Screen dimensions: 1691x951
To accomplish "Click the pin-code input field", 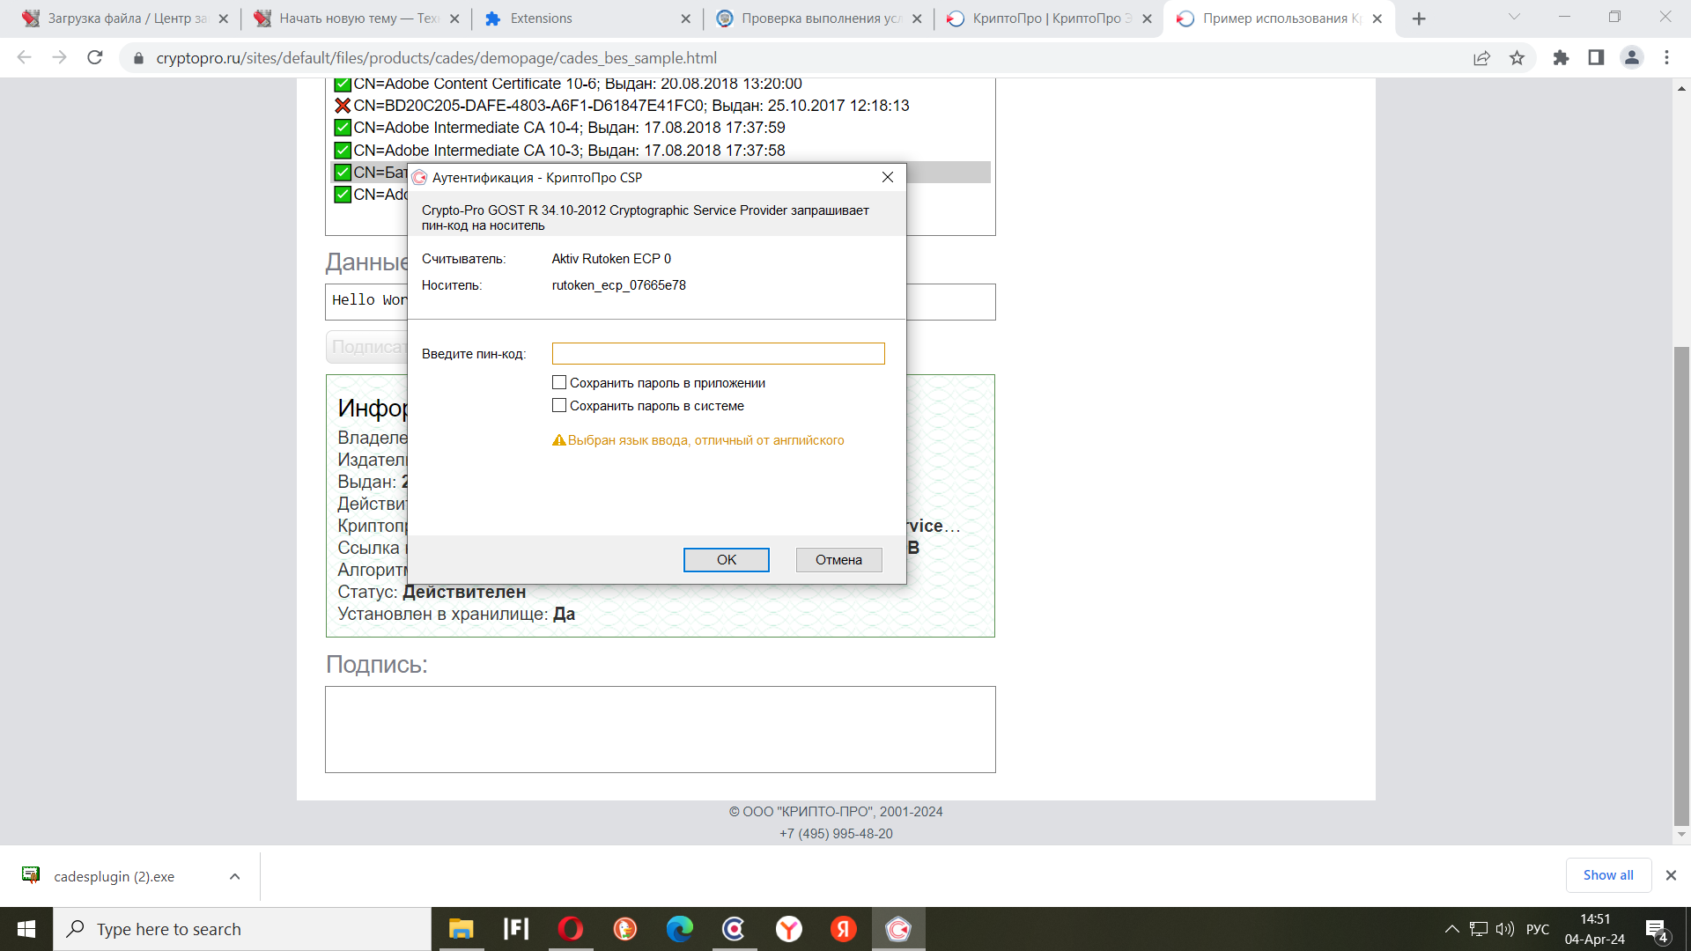I will click(718, 353).
